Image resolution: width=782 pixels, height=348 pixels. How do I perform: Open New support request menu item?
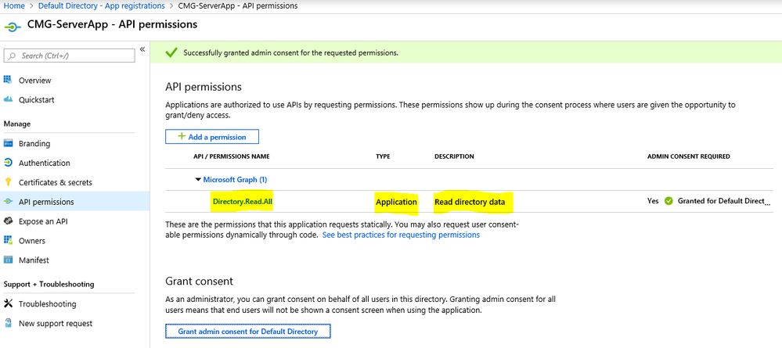pos(56,324)
